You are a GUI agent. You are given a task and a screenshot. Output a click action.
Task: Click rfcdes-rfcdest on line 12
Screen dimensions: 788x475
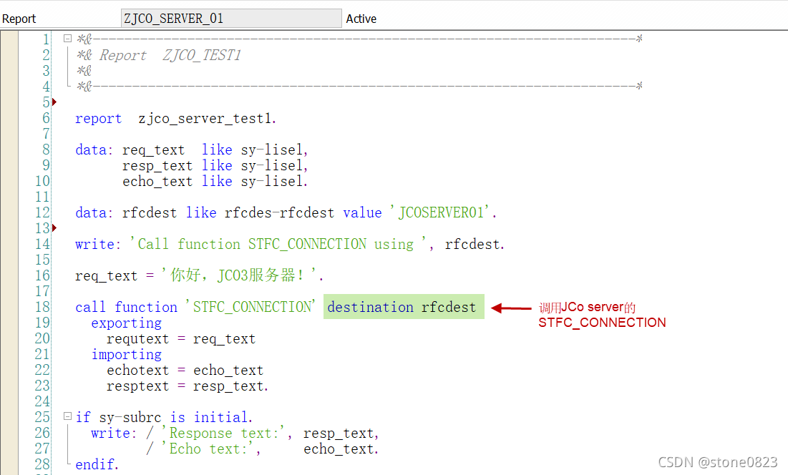[279, 213]
